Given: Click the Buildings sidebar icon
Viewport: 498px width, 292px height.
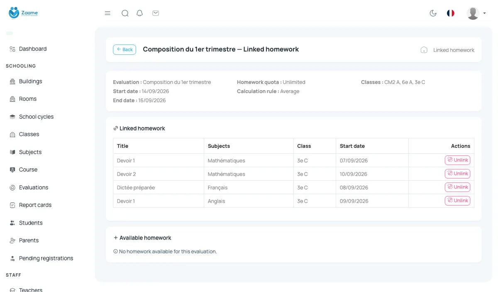Looking at the screenshot, I should coord(12,81).
